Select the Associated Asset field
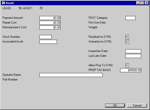The image size is (150, 110). pyautogui.click(x=48, y=42)
